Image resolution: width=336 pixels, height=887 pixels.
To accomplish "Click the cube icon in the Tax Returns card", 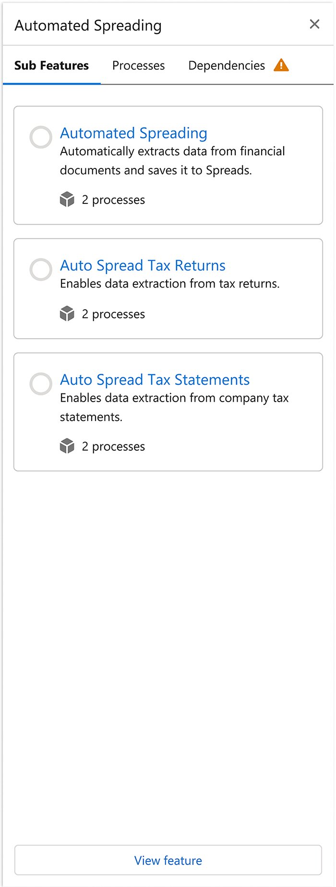I will click(67, 314).
